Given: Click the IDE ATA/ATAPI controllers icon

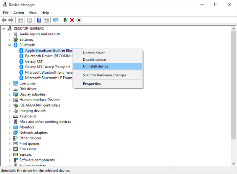Looking at the screenshot, I should (x=16, y=105).
